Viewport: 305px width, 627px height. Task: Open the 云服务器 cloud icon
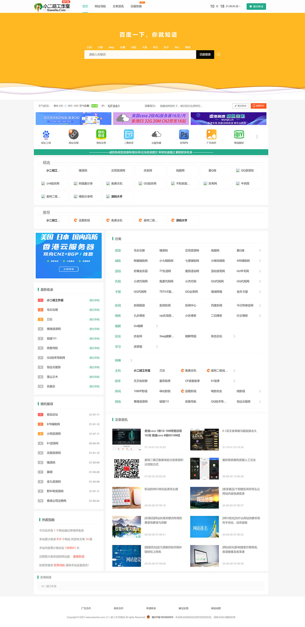pyautogui.click(x=156, y=135)
